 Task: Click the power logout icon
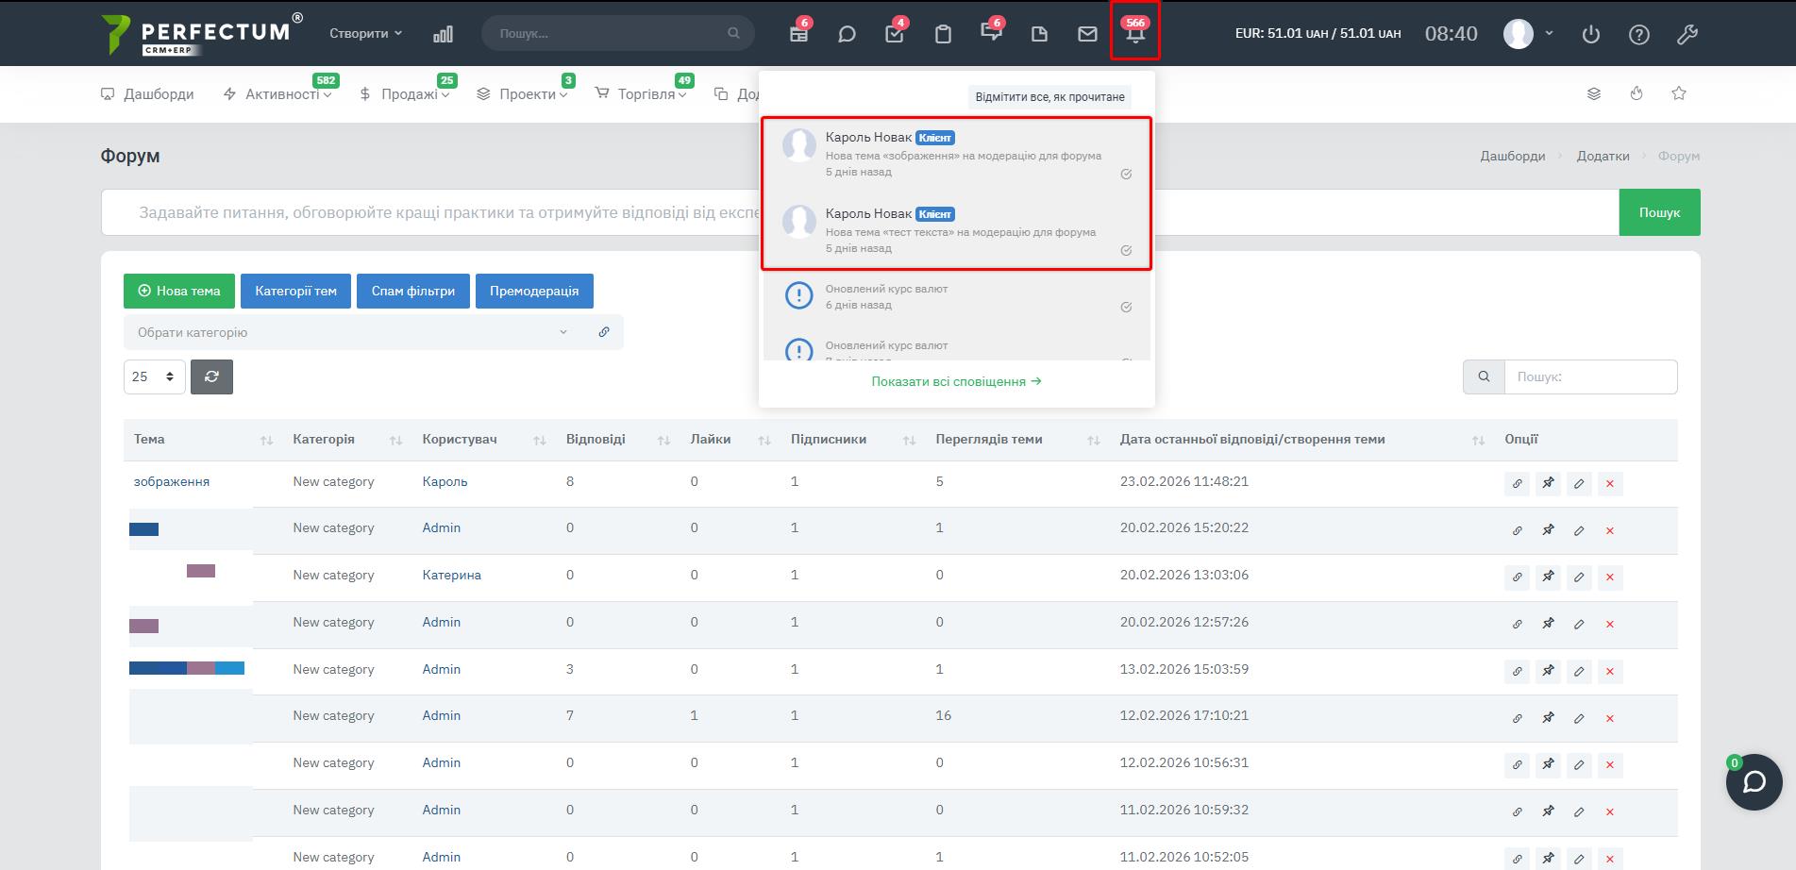pyautogui.click(x=1591, y=34)
